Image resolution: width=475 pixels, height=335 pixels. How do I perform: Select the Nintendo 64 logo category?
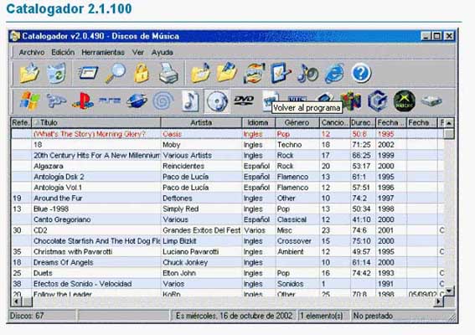351,100
